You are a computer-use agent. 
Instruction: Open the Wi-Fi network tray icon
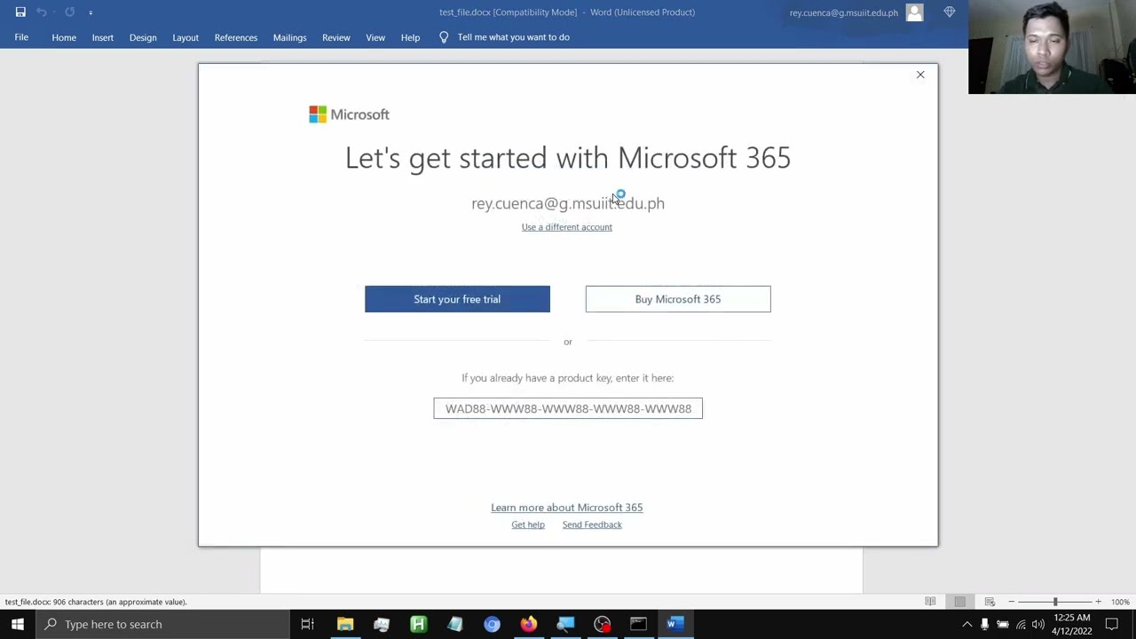[1021, 624]
